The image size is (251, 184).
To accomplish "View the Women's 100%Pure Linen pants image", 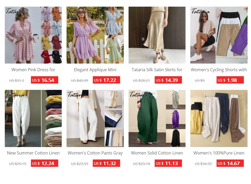I will click(x=219, y=118).
